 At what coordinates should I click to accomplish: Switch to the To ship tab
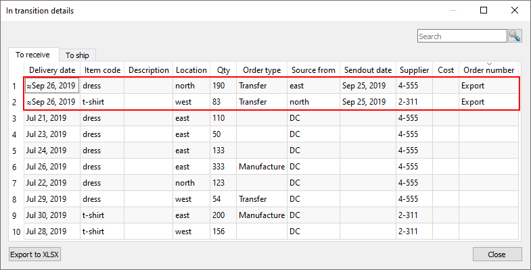point(76,55)
